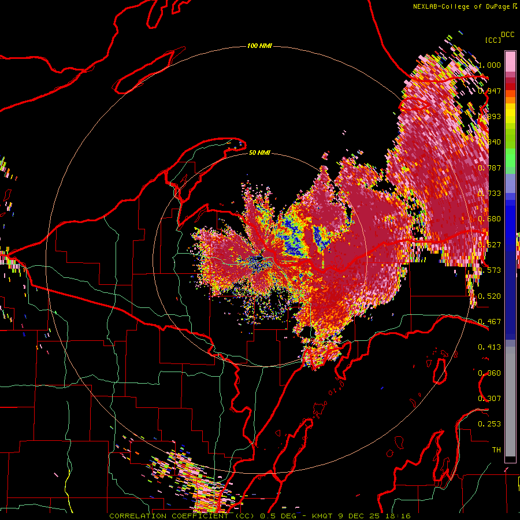The height and width of the screenshot is (520, 520).
Task: Click the DCC label above the color bar
Action: pos(507,35)
